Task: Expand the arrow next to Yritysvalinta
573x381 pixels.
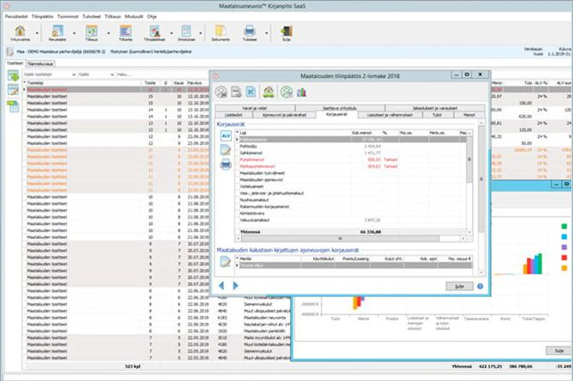Action: (x=37, y=33)
